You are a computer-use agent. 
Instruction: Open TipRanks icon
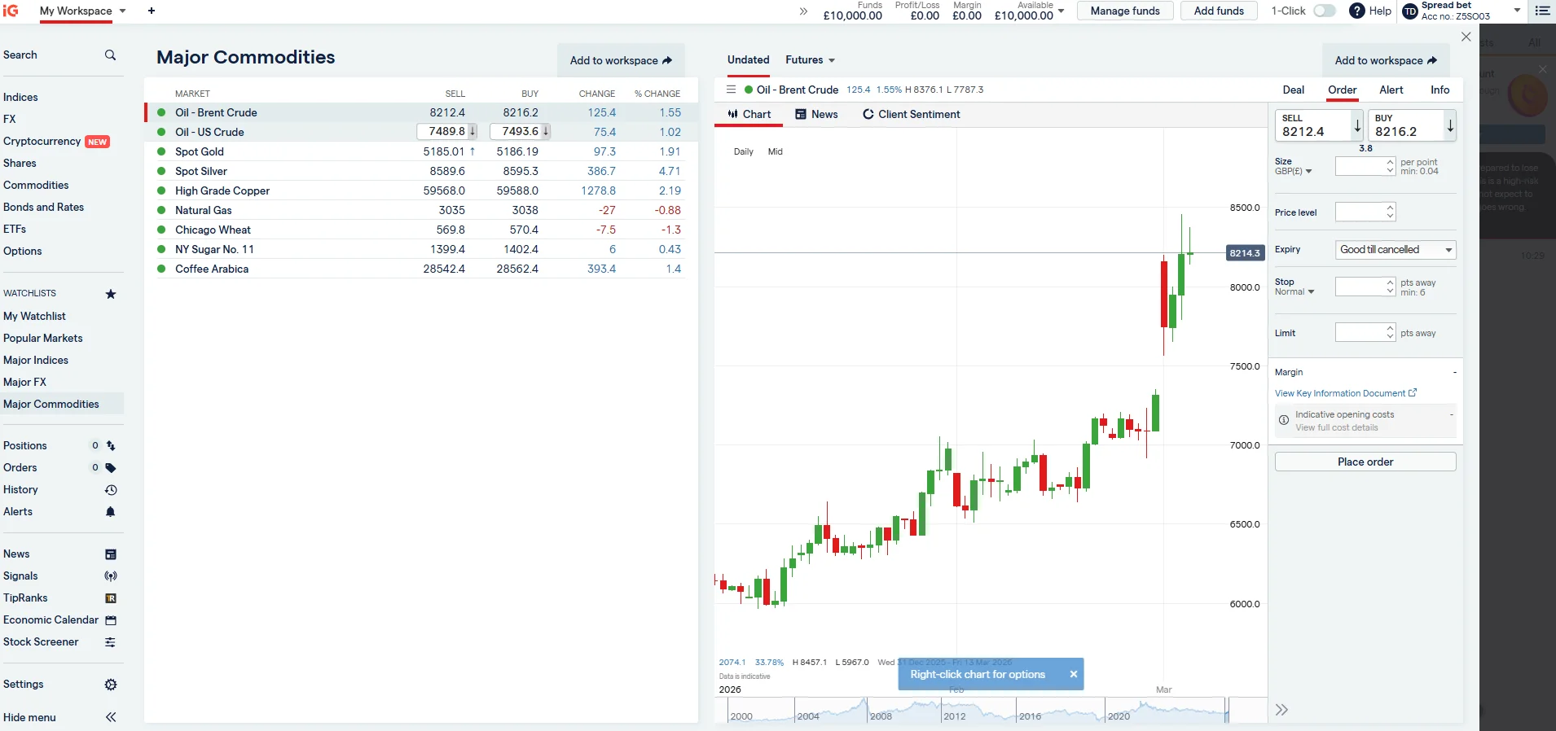(x=111, y=598)
